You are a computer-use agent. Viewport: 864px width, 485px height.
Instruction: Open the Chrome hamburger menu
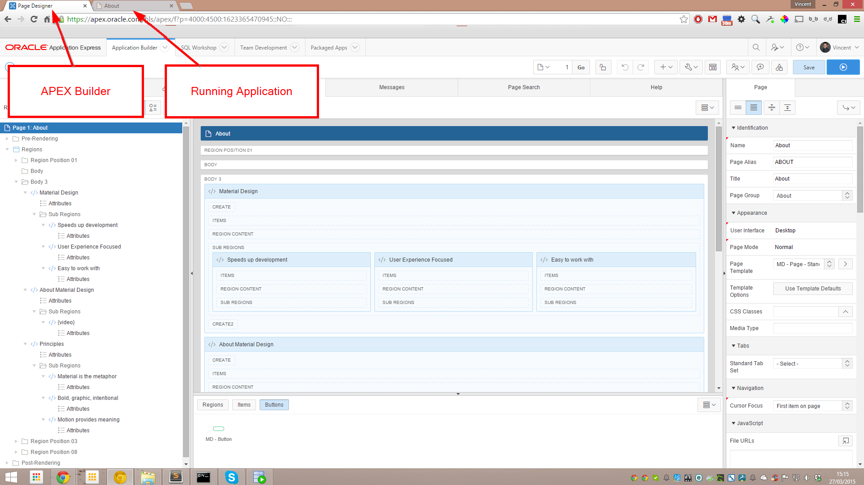point(857,19)
